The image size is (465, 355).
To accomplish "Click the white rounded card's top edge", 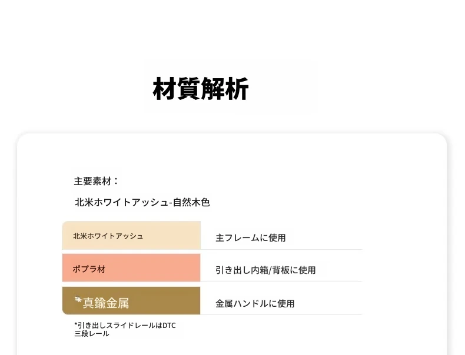I will click(232, 134).
